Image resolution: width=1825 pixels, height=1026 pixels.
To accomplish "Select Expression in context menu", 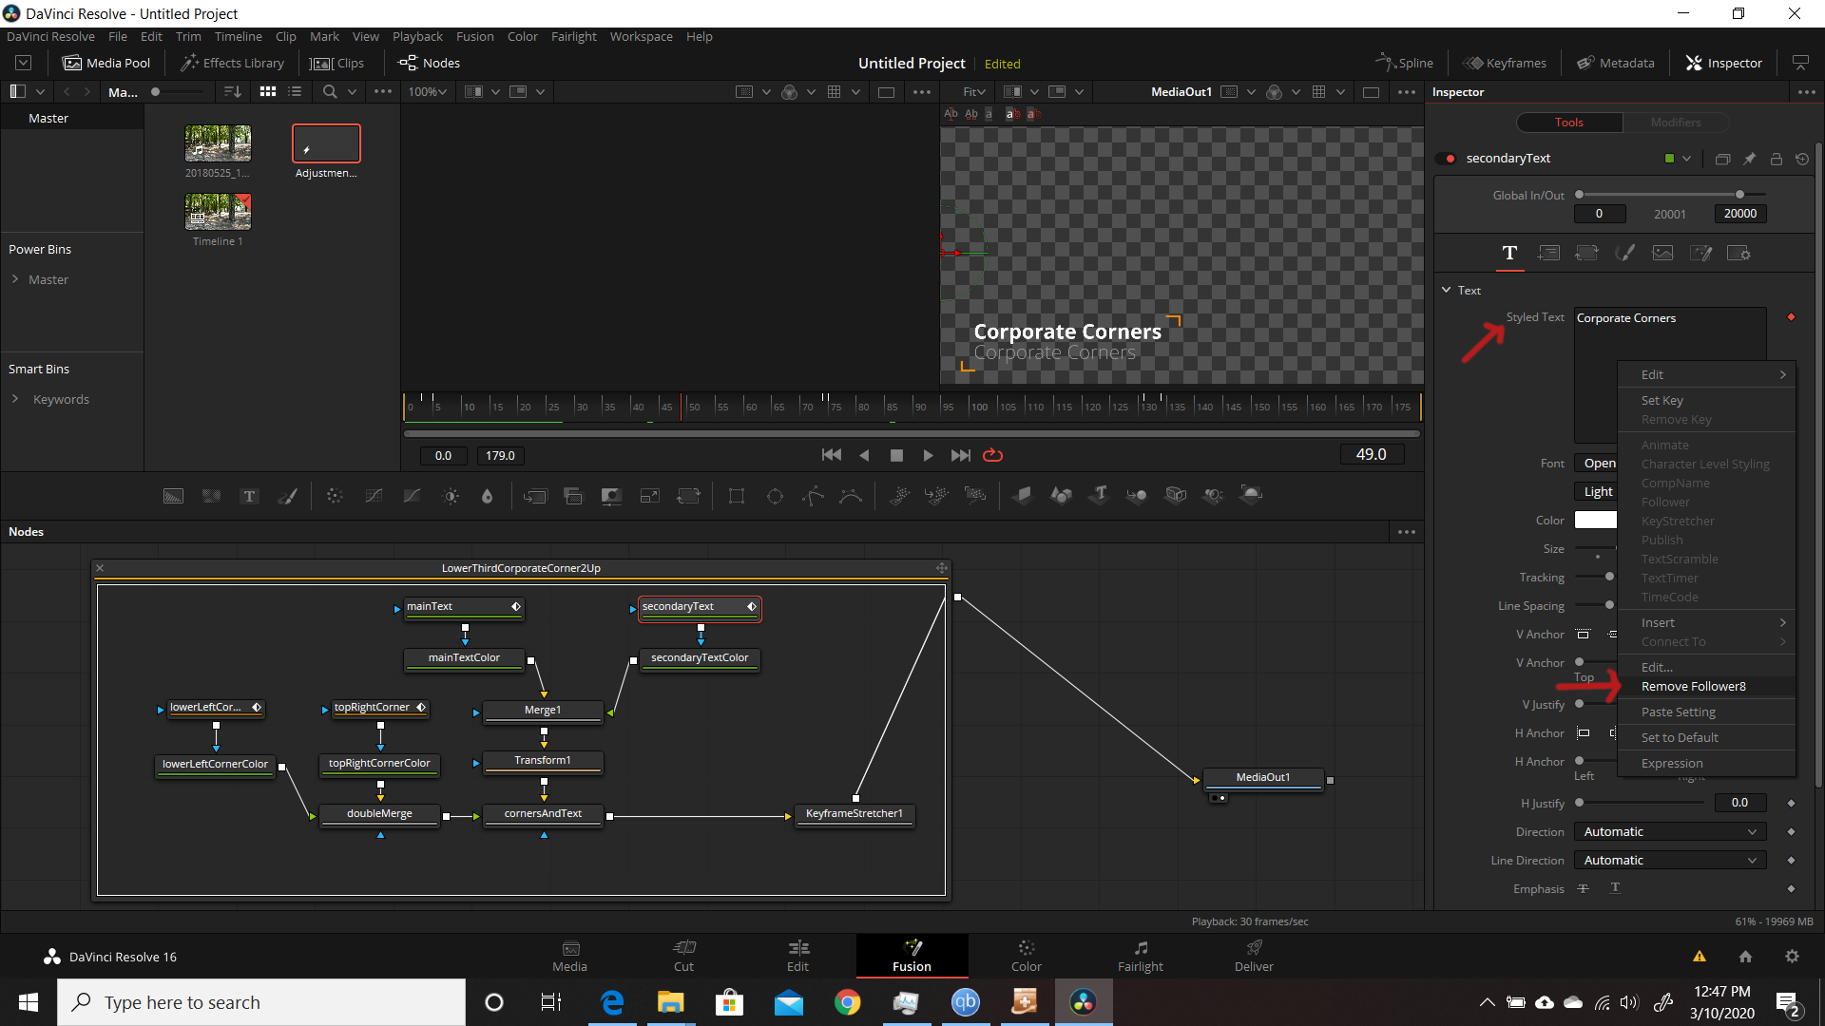I will 1706,764.
